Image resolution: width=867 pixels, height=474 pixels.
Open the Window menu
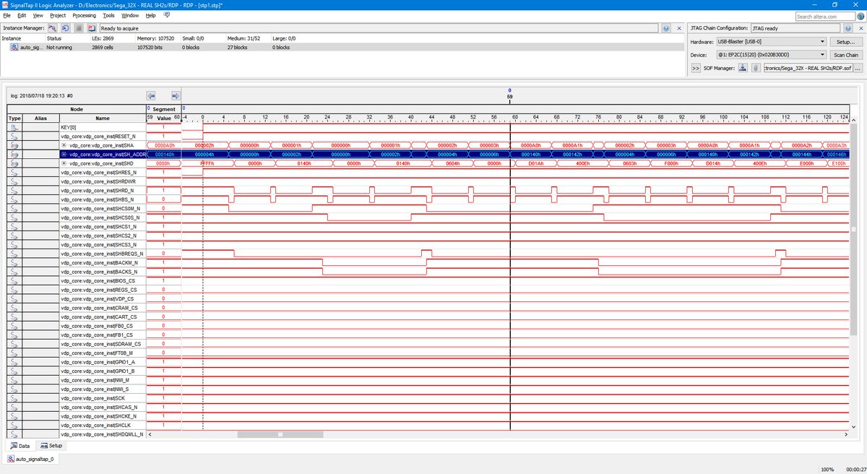click(130, 14)
